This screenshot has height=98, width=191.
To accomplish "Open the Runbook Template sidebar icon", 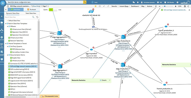I will [2, 53].
